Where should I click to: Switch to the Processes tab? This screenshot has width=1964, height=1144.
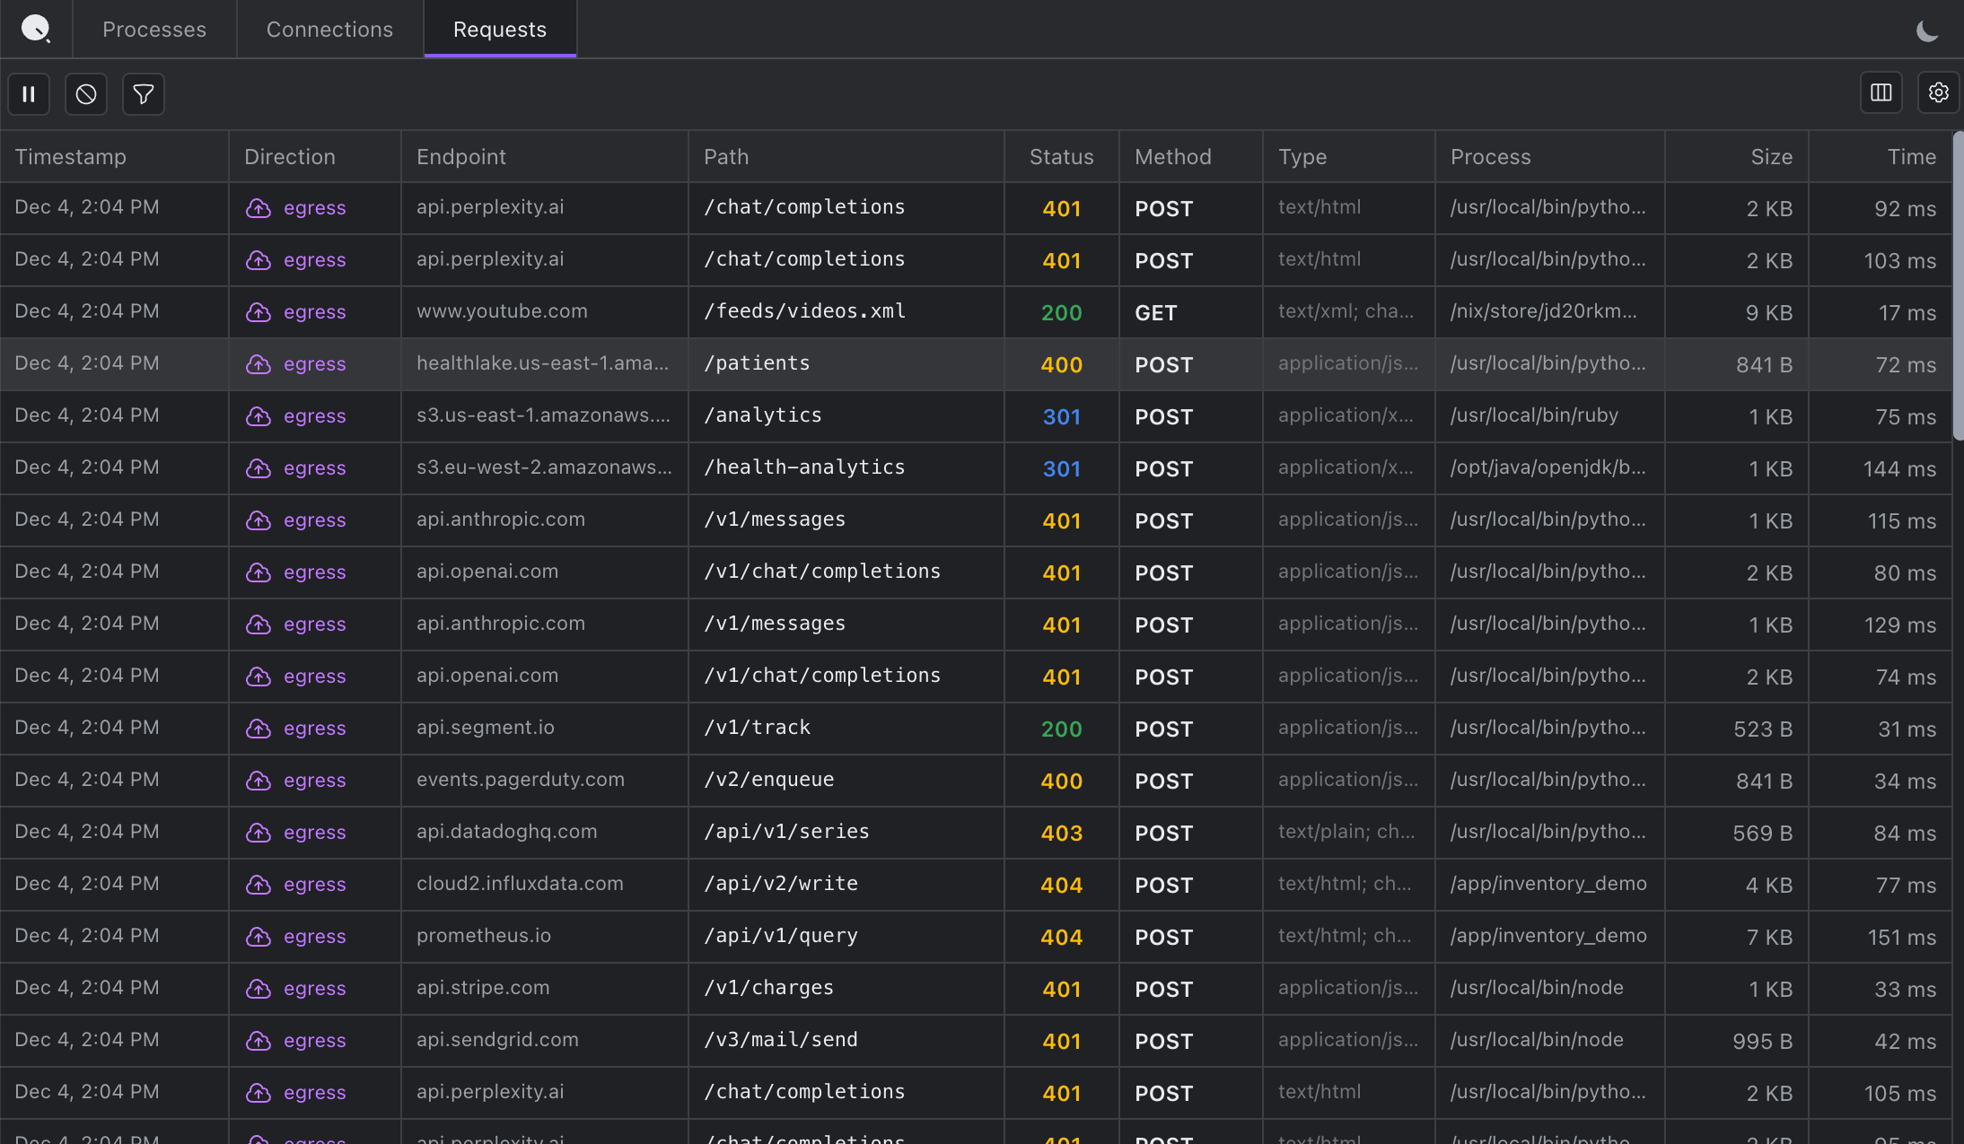(x=154, y=30)
